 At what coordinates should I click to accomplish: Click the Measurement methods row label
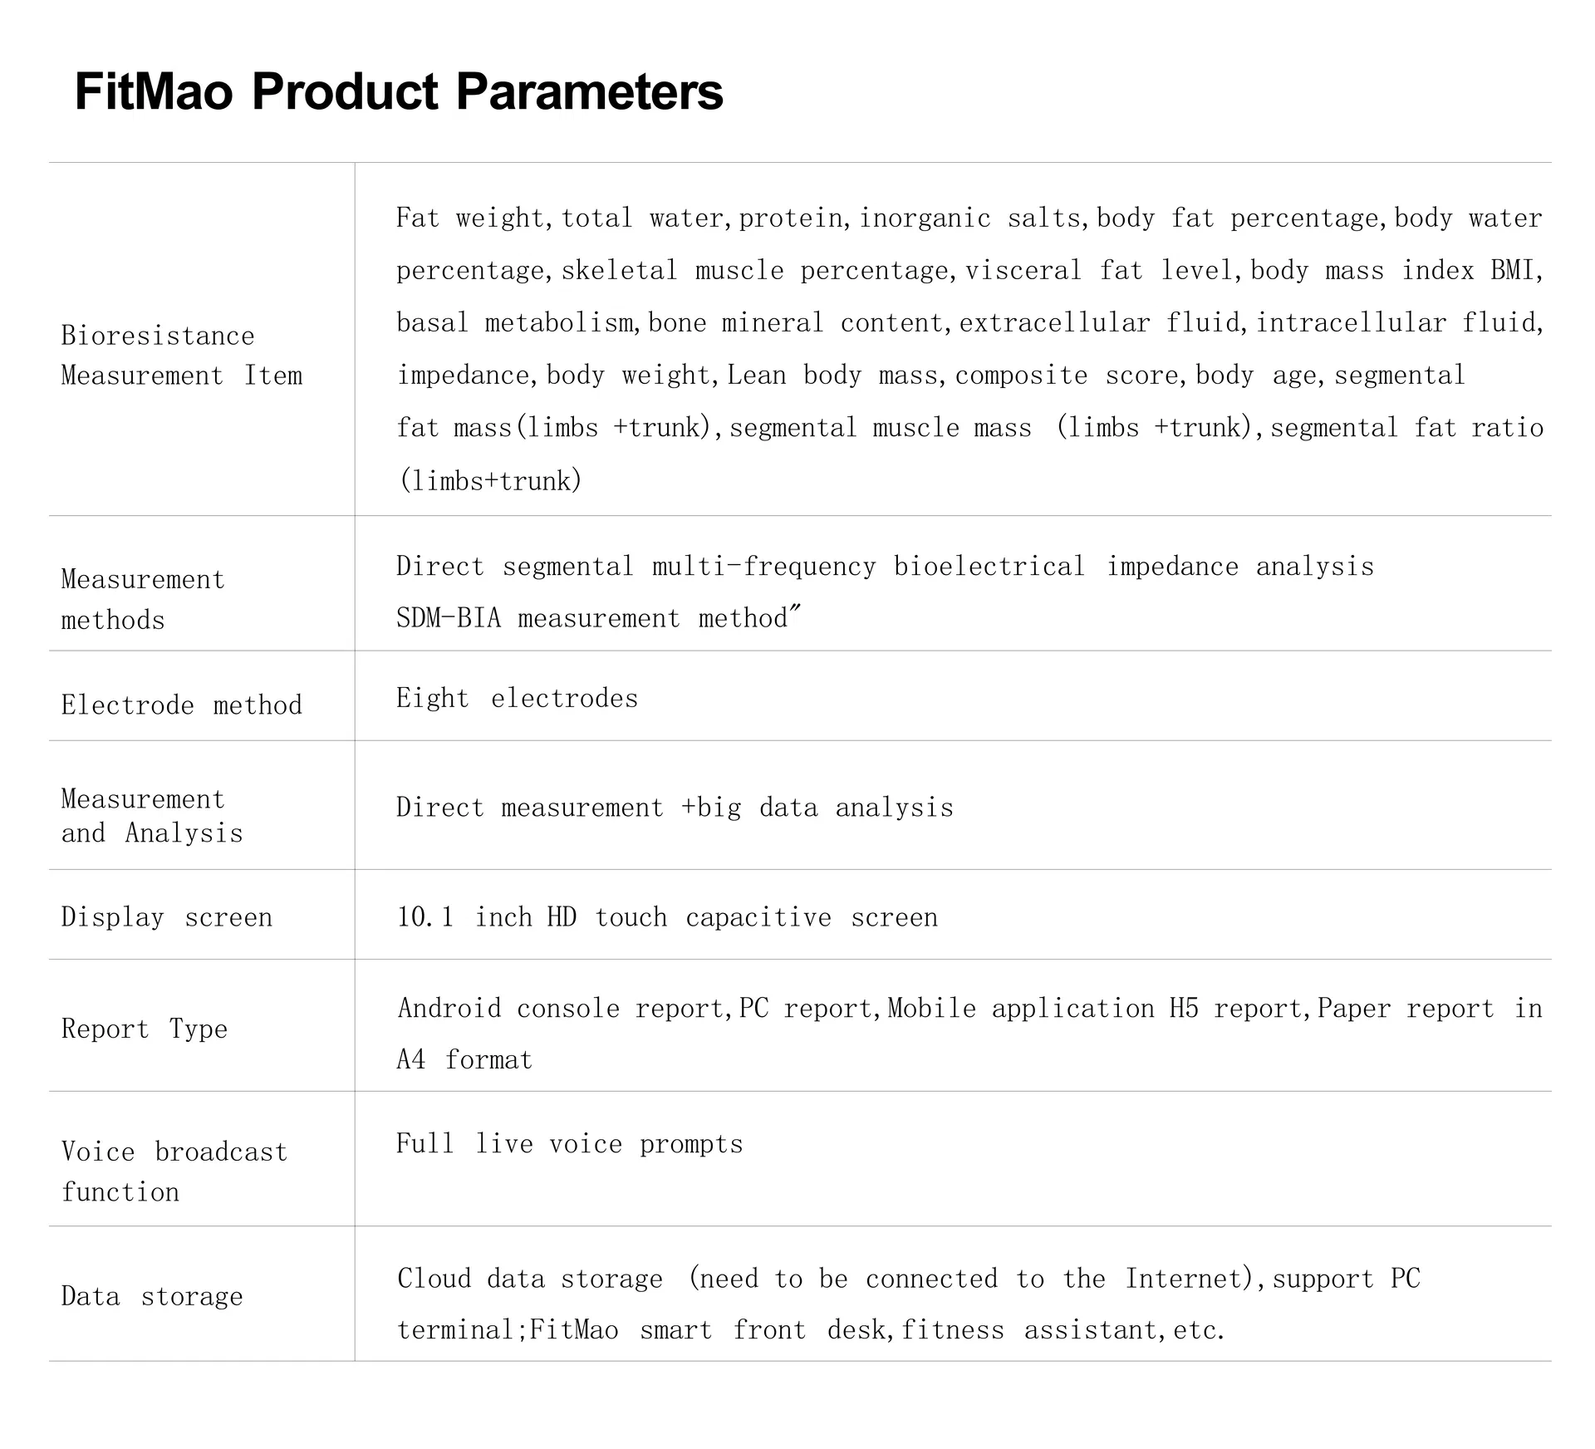143,599
